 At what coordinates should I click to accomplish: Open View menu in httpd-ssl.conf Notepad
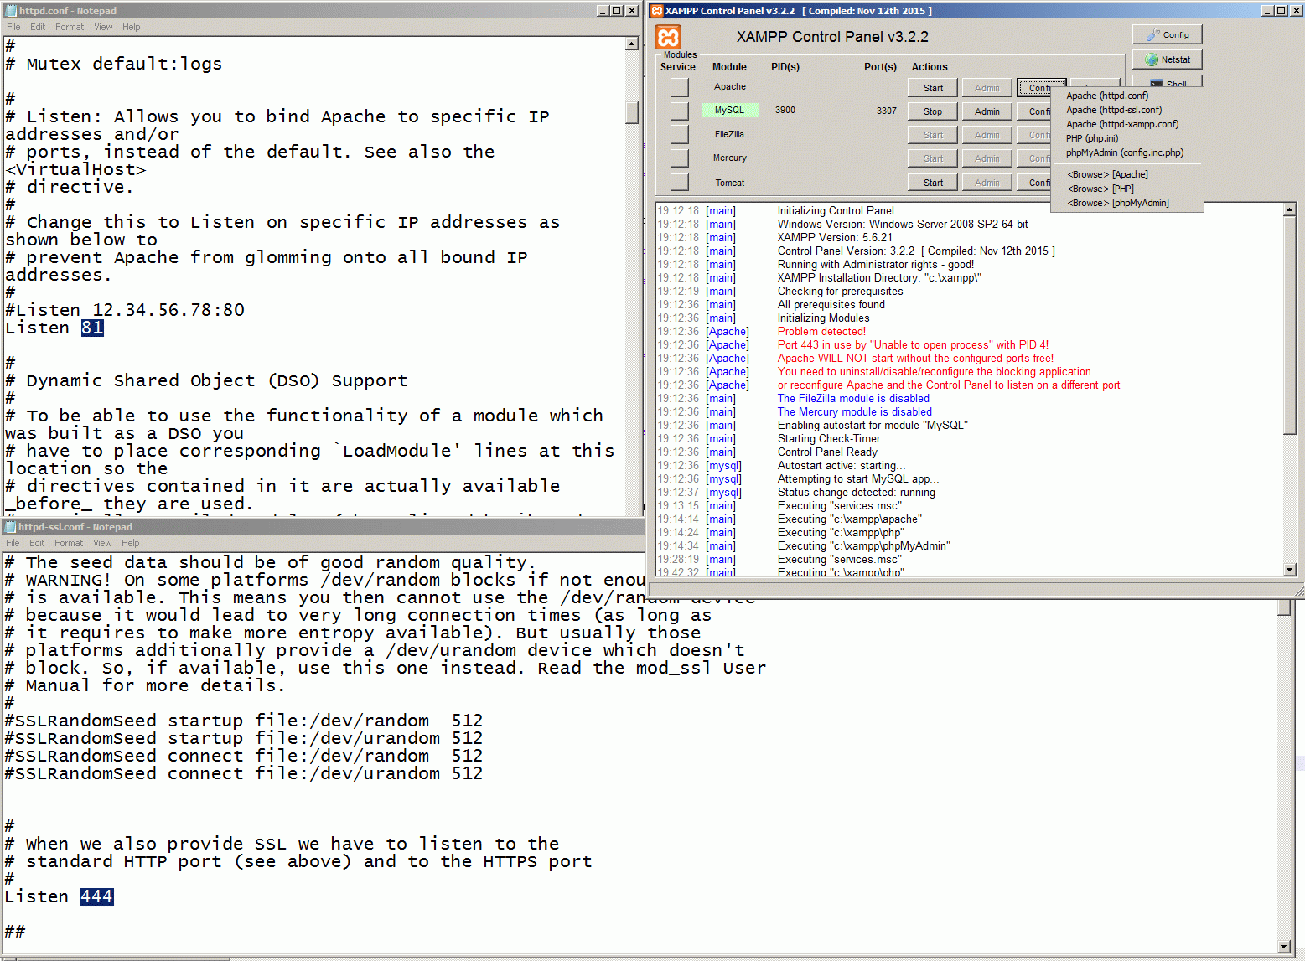[102, 543]
